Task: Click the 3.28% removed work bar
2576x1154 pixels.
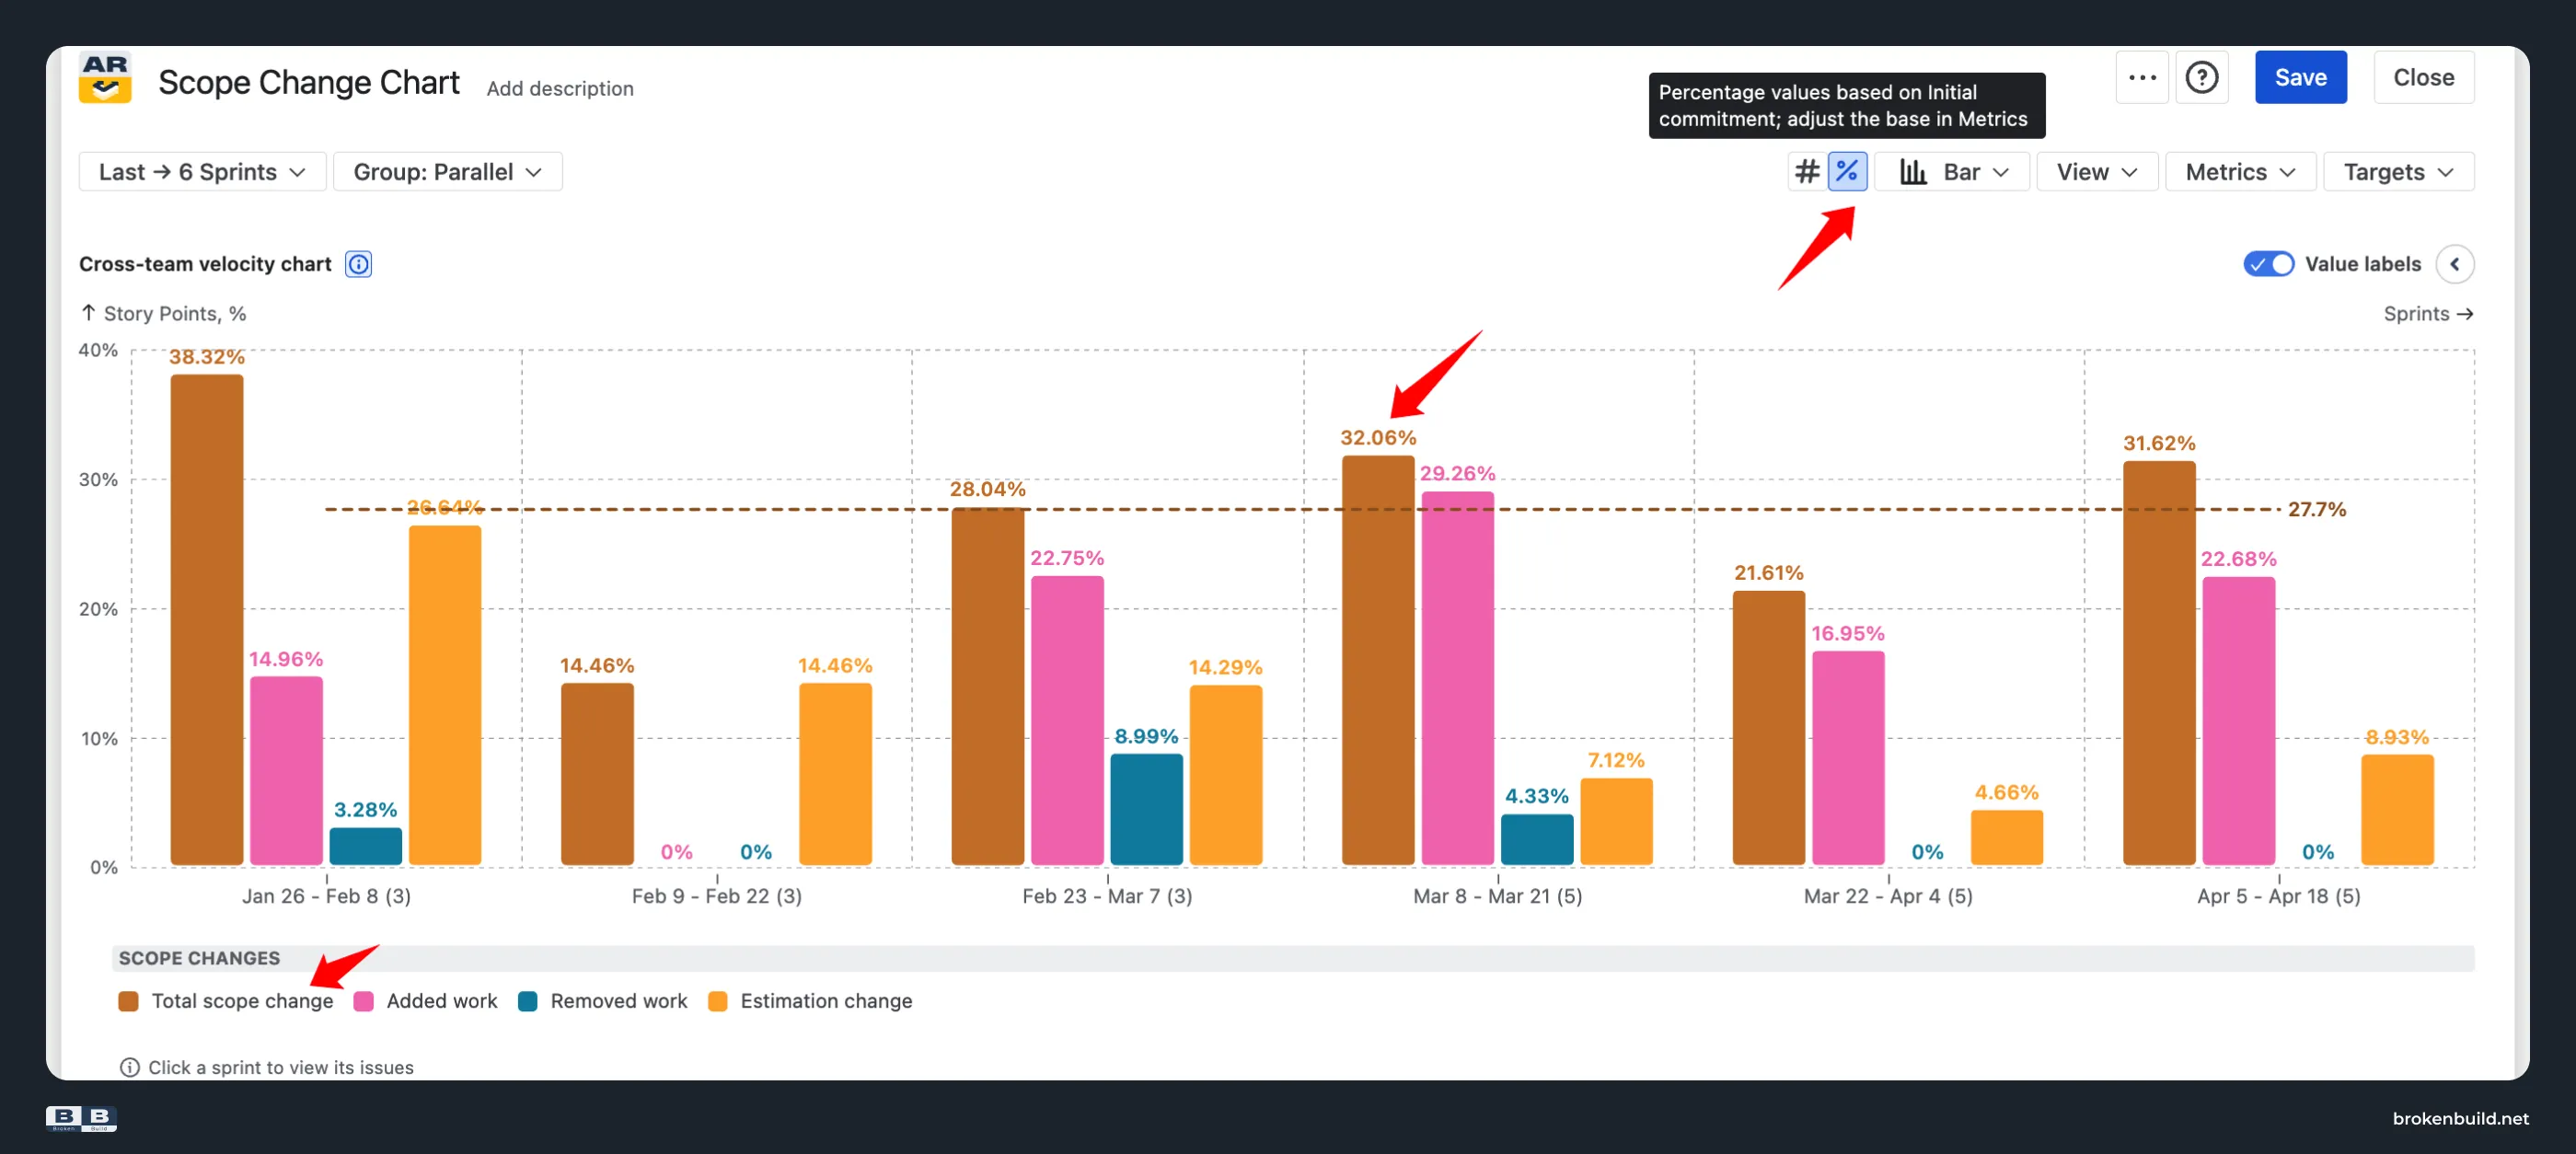Action: tap(366, 846)
